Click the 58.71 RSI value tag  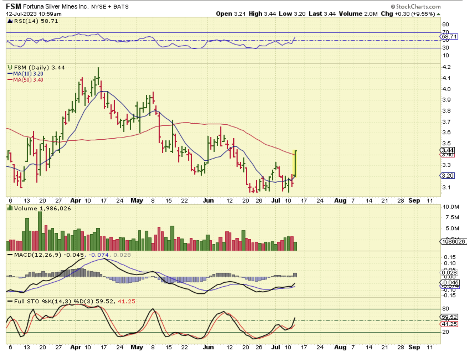[449, 37]
